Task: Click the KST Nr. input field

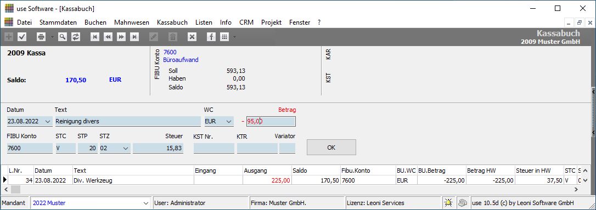Action: point(214,149)
